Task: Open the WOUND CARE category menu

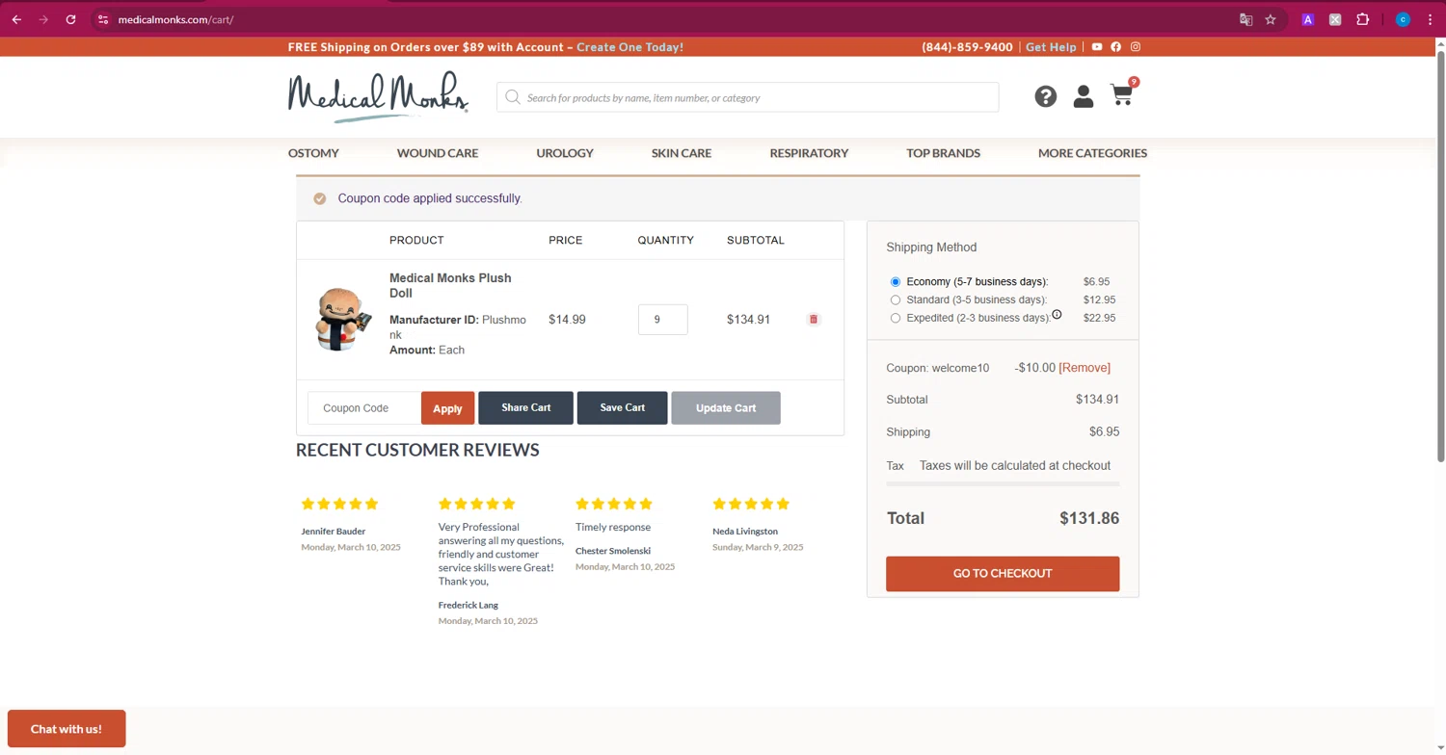Action: (x=438, y=153)
